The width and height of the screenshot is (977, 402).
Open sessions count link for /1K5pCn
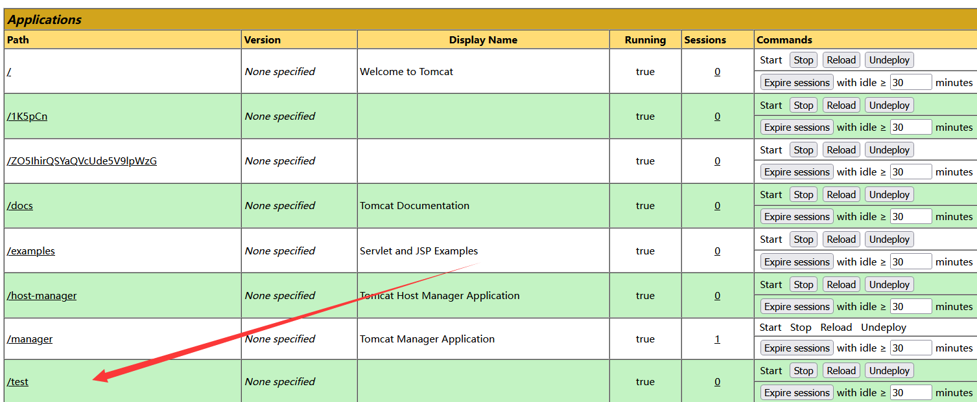point(717,117)
